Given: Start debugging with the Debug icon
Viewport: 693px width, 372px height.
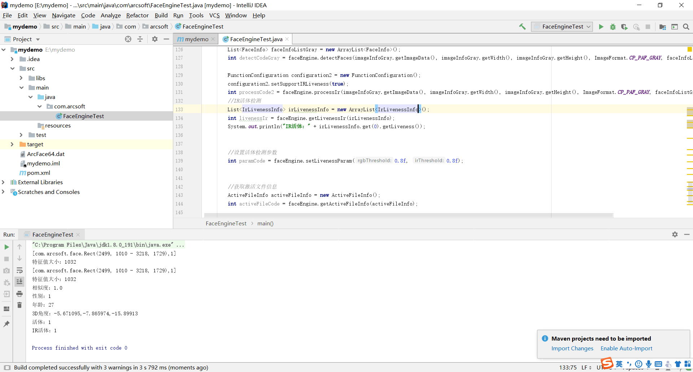Looking at the screenshot, I should point(613,27).
